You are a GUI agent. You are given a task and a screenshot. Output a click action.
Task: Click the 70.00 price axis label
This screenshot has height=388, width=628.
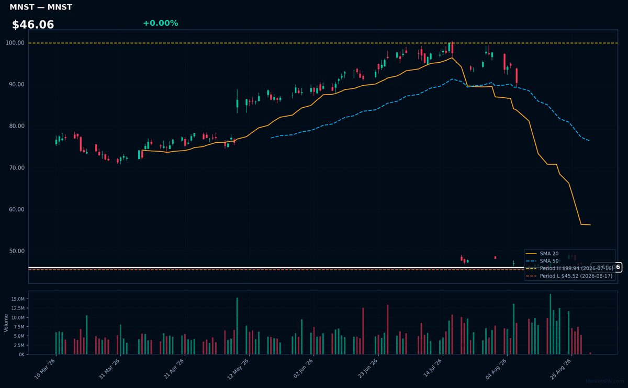pos(17,168)
